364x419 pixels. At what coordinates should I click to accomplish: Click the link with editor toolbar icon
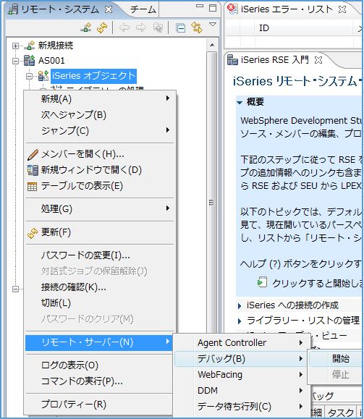[x=197, y=27]
